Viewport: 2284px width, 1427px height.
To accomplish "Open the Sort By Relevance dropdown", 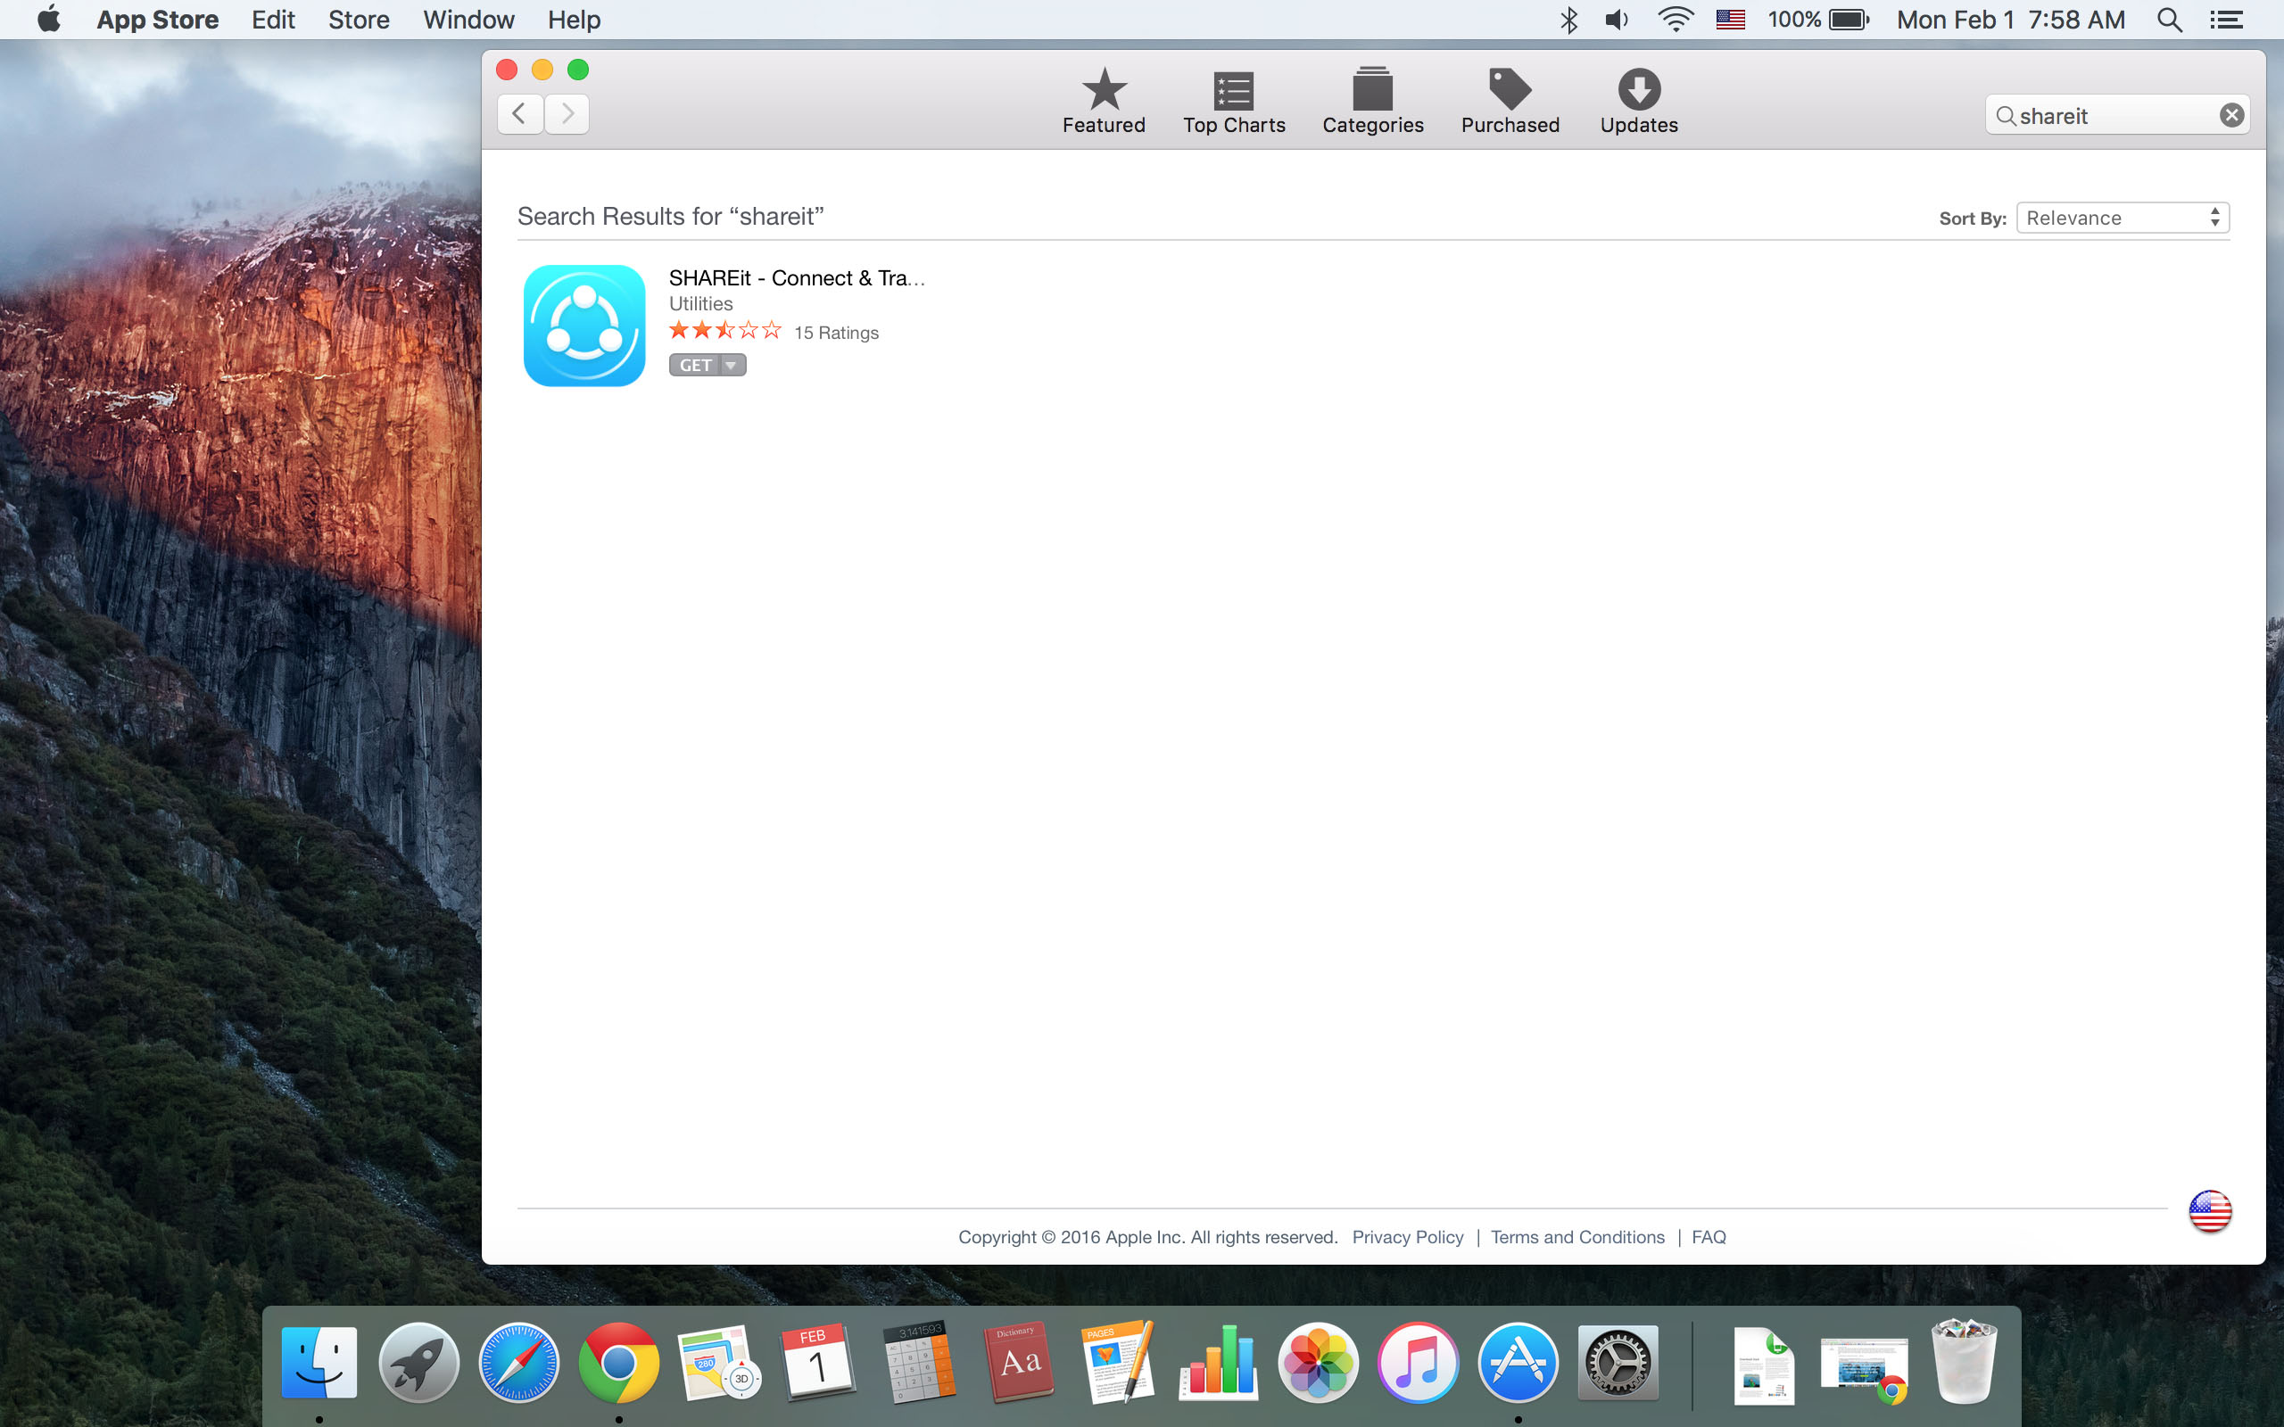I will pos(2122,218).
